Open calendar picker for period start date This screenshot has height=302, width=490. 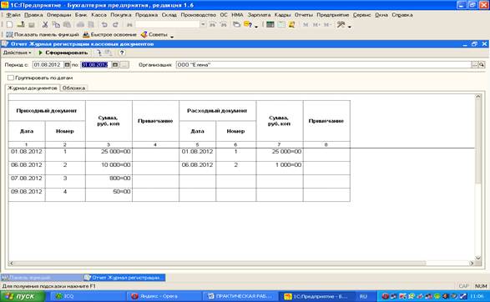[x=67, y=64]
